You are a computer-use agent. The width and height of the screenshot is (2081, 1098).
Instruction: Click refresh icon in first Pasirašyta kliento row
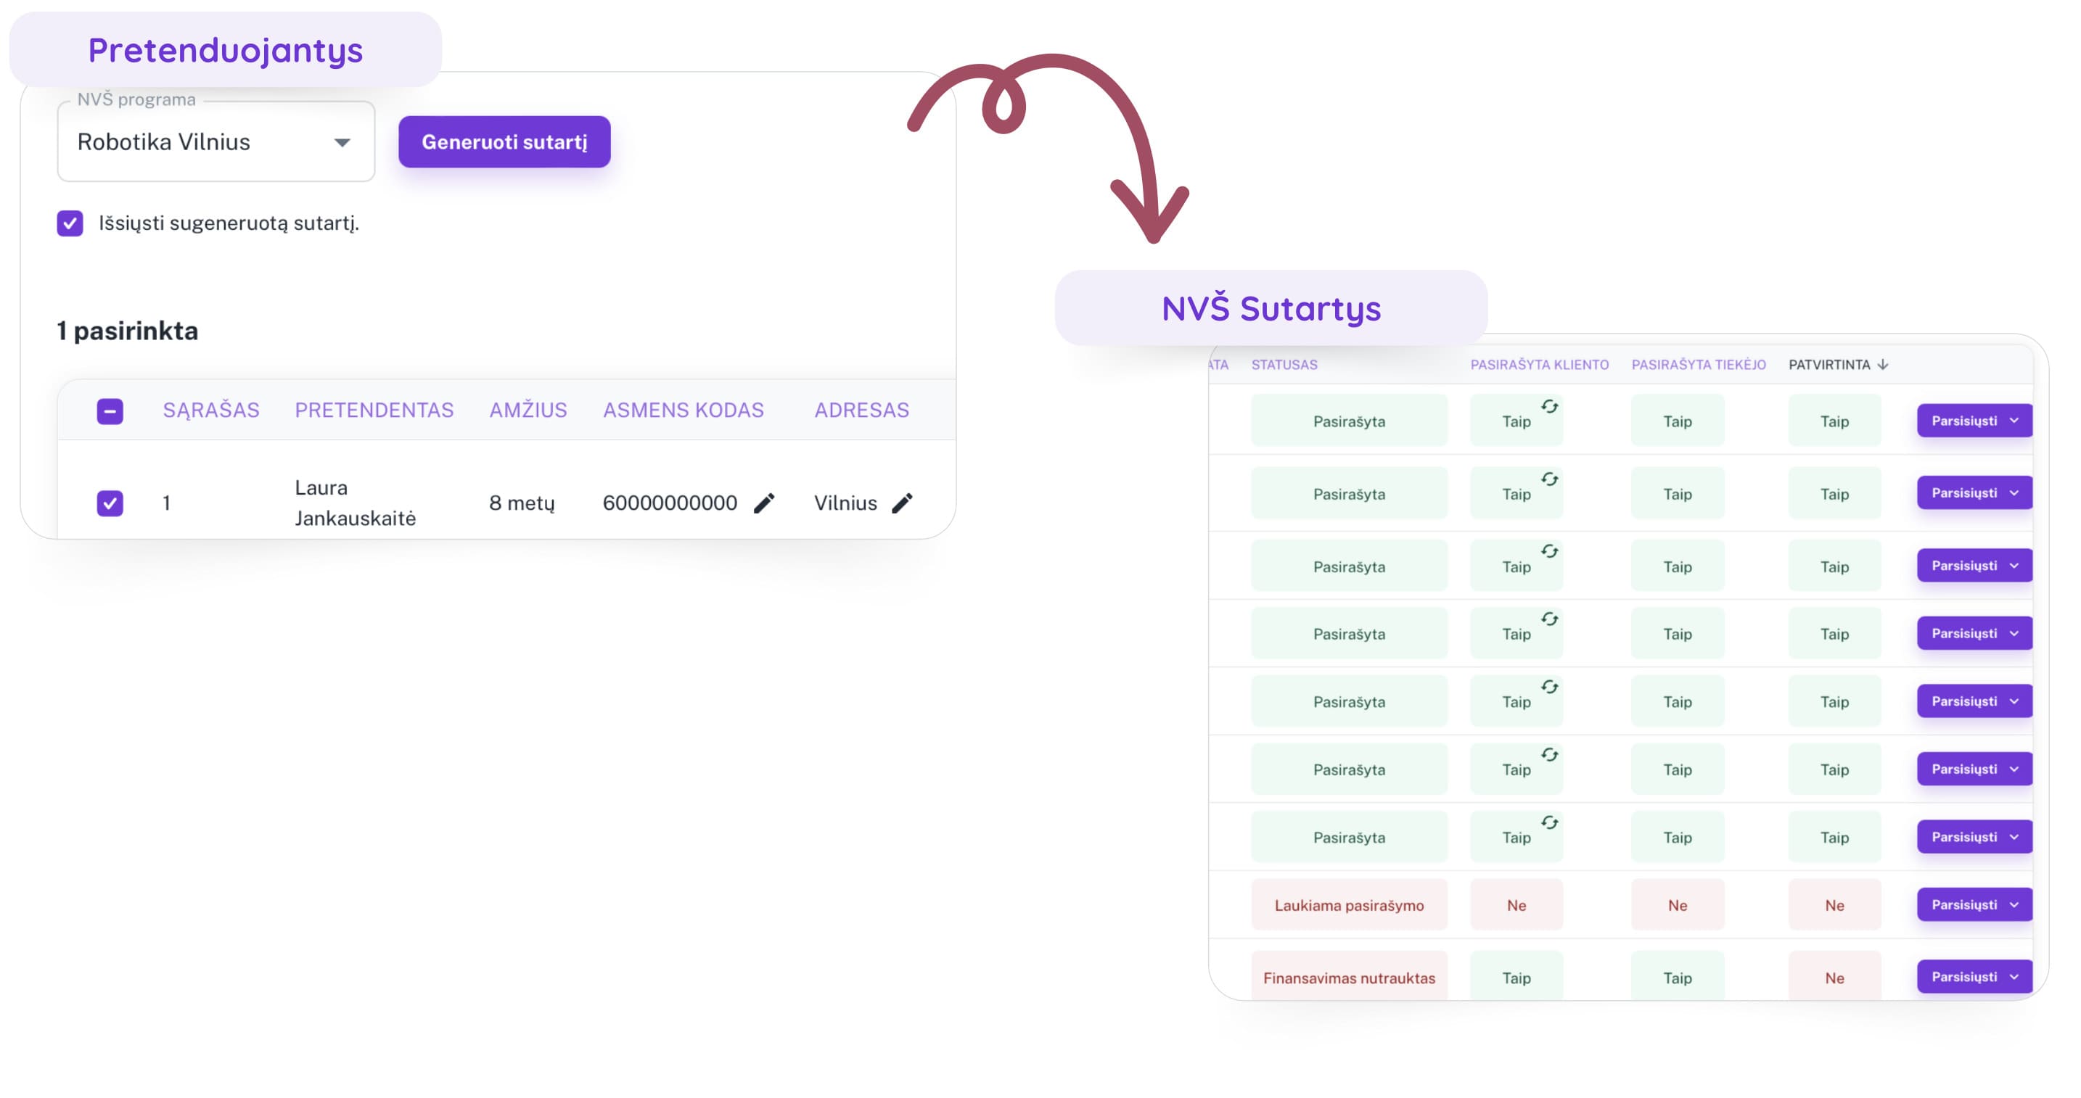tap(1548, 406)
